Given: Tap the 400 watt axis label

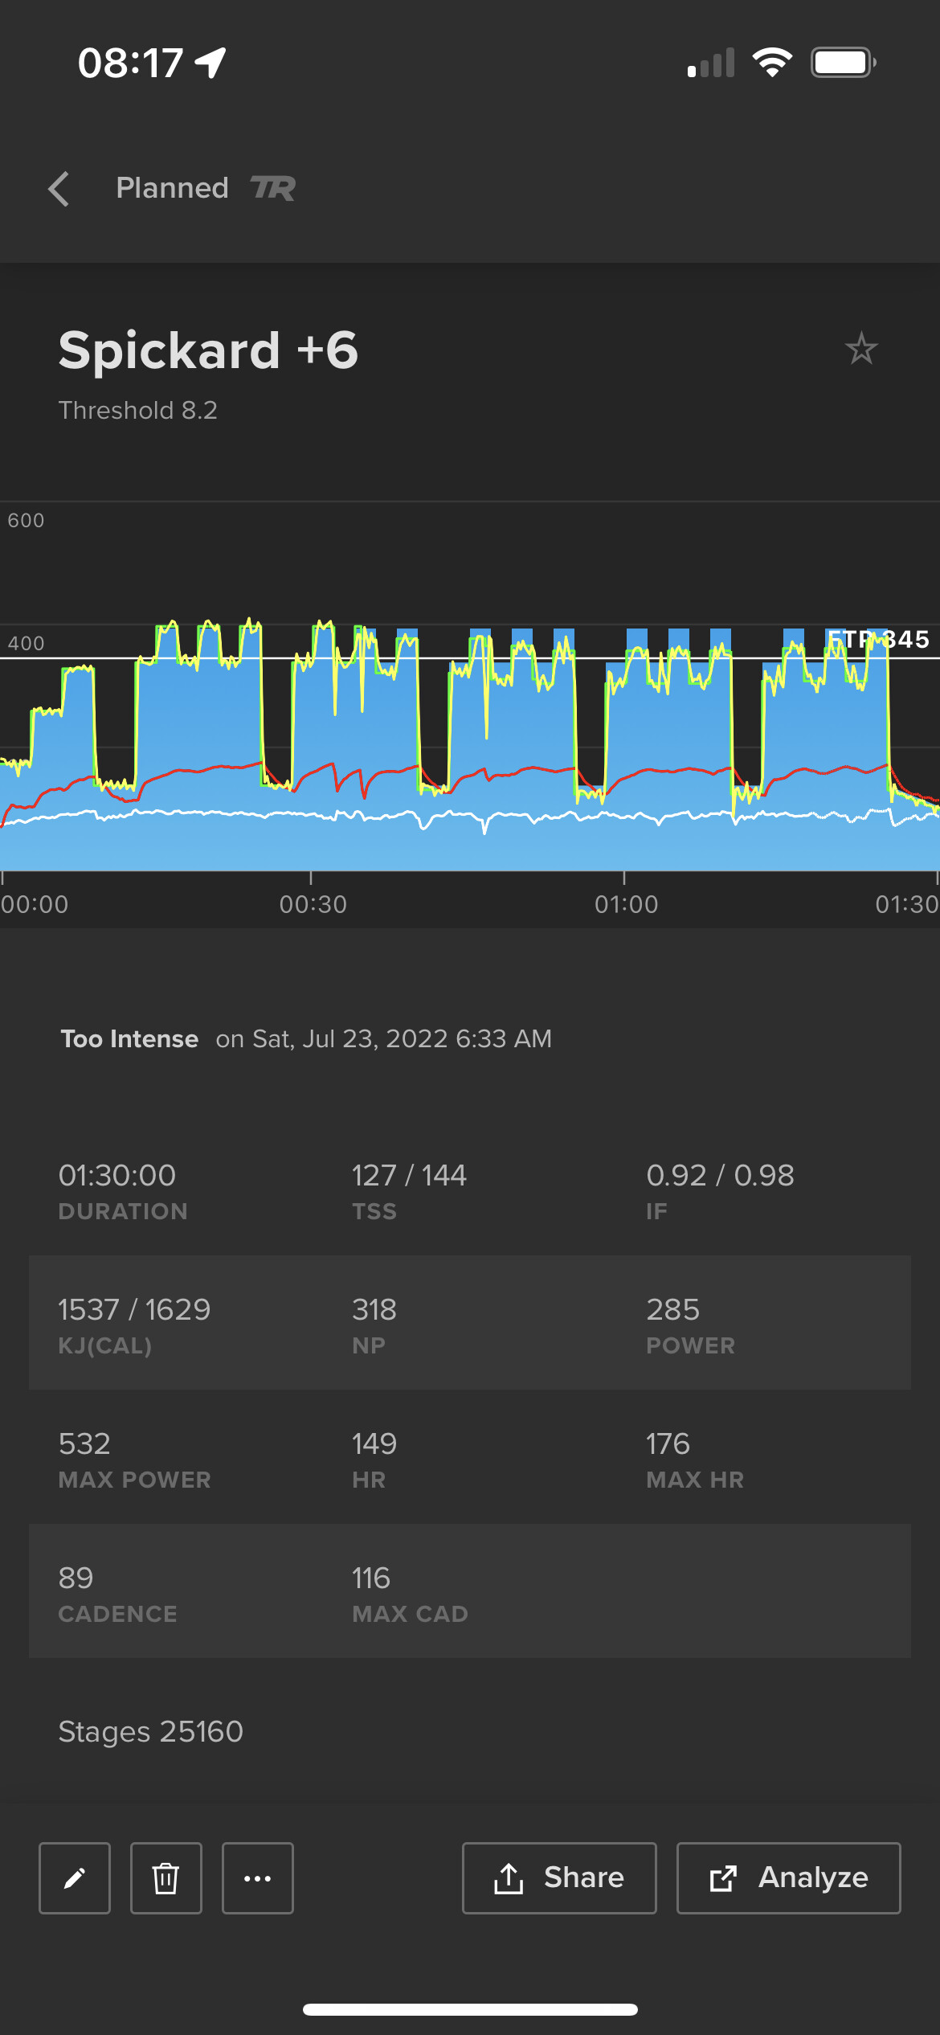Looking at the screenshot, I should [x=26, y=644].
